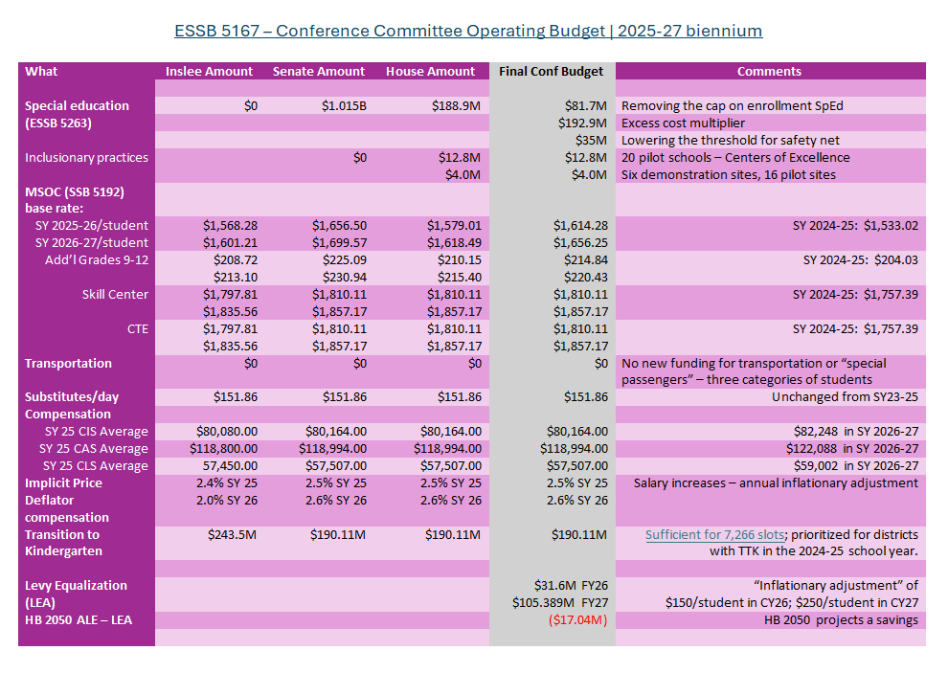The width and height of the screenshot is (948, 673).
Task: Select the "Senate Amount" column header
Action: (x=319, y=72)
